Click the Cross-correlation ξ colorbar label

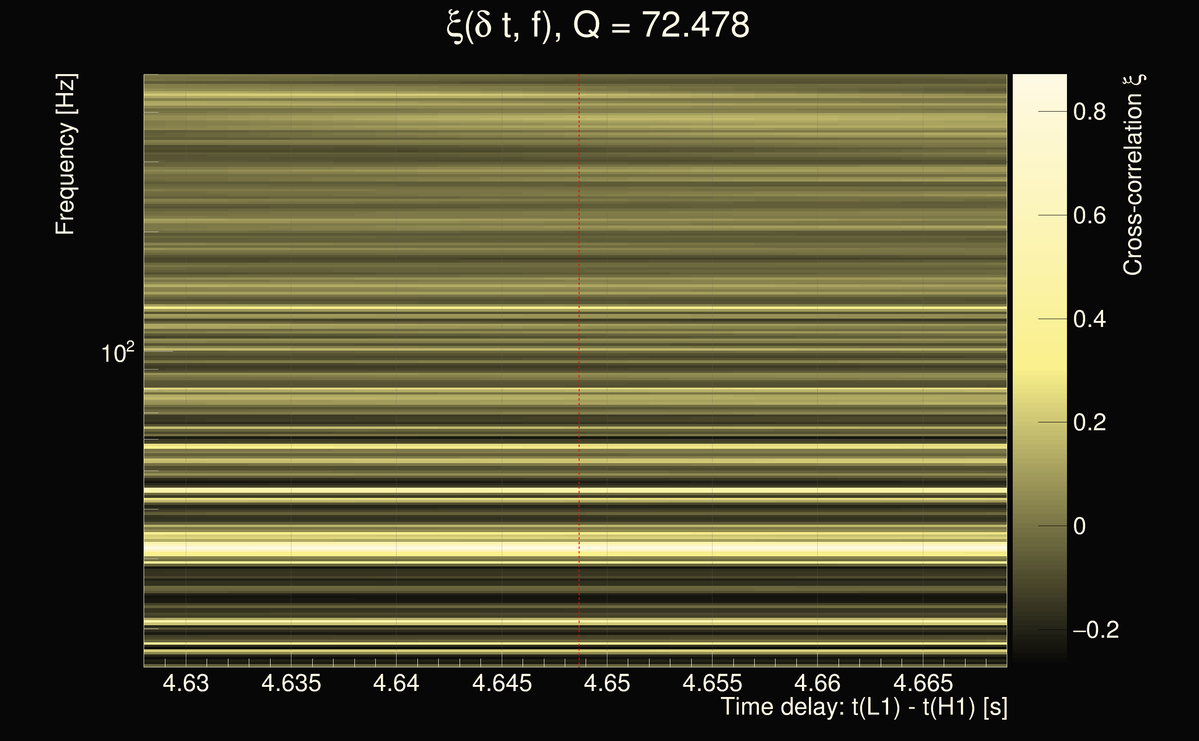(x=1133, y=175)
